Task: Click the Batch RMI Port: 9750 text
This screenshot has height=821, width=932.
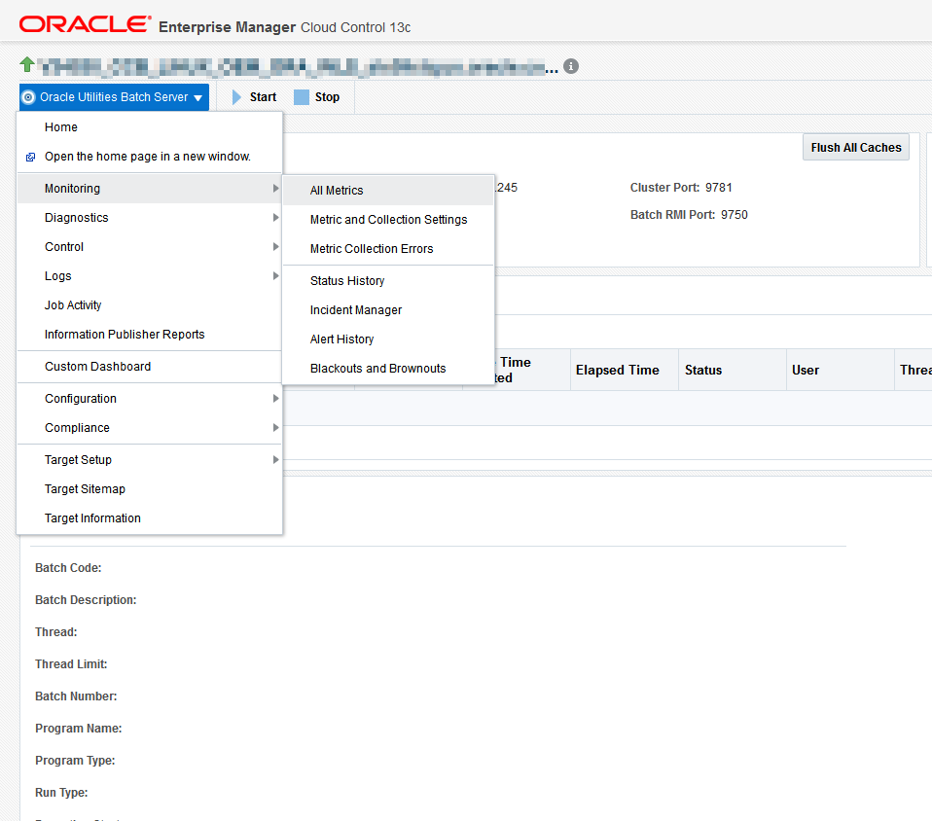Action: click(689, 215)
